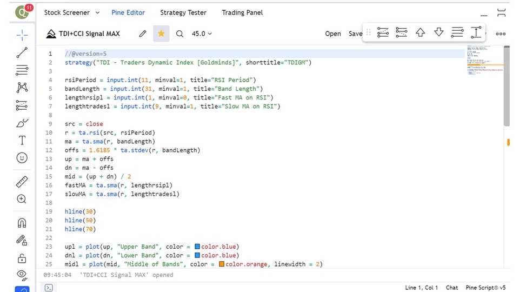Click the code minimap preview
This screenshot has height=292, width=519.
485,60
